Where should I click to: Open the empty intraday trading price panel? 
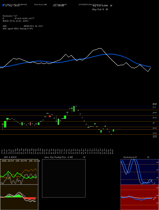64,178
